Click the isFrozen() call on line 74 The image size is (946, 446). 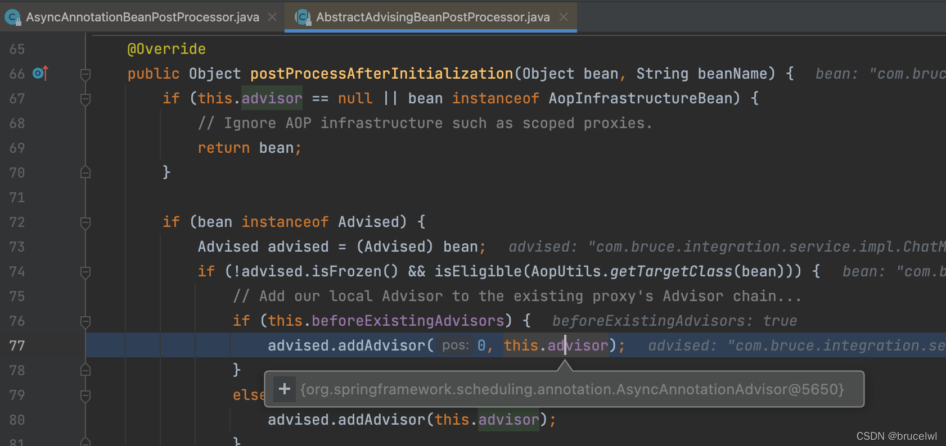point(355,271)
